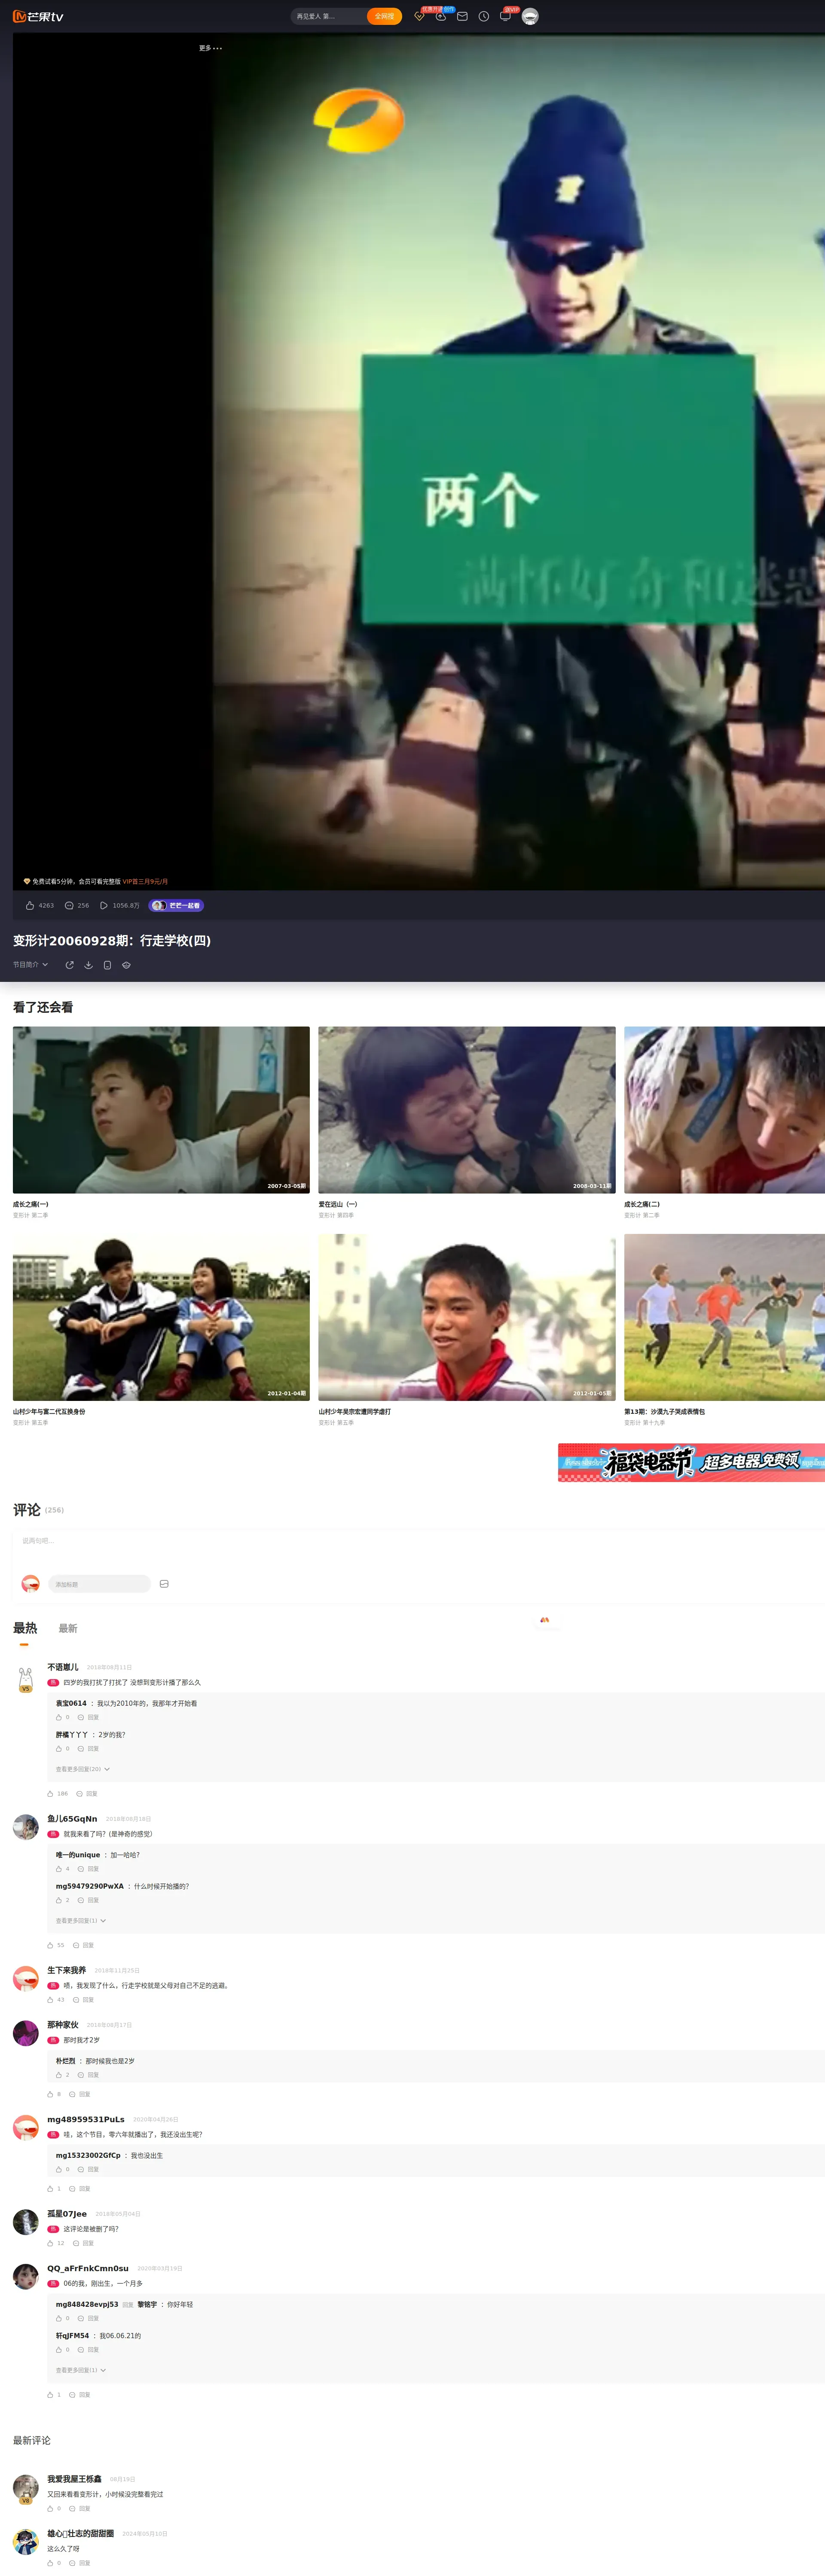Open the 更多 menu above video
Viewport: 825px width, 2576px height.
pyautogui.click(x=210, y=48)
